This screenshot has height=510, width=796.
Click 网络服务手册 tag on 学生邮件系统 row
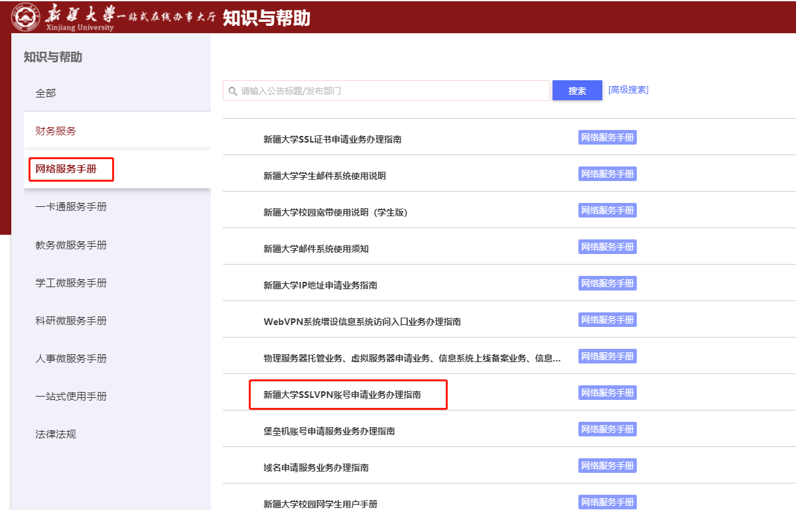coord(608,174)
